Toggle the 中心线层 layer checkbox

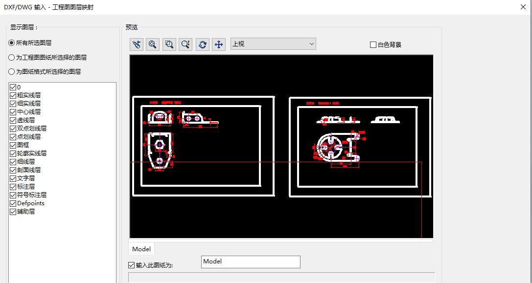[x=13, y=112]
